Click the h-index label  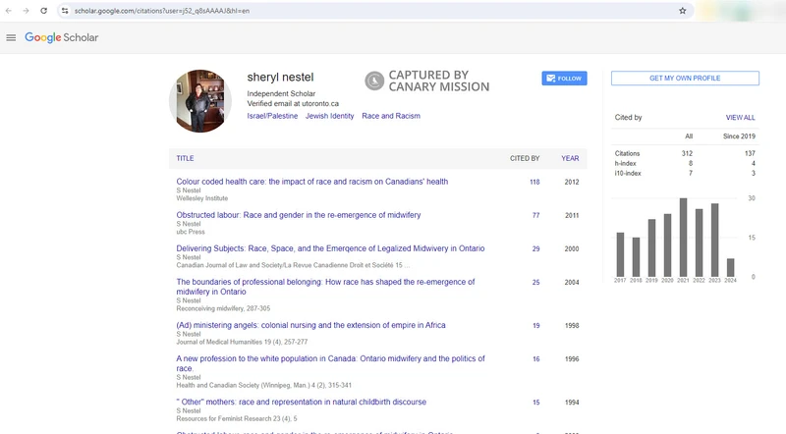click(625, 163)
